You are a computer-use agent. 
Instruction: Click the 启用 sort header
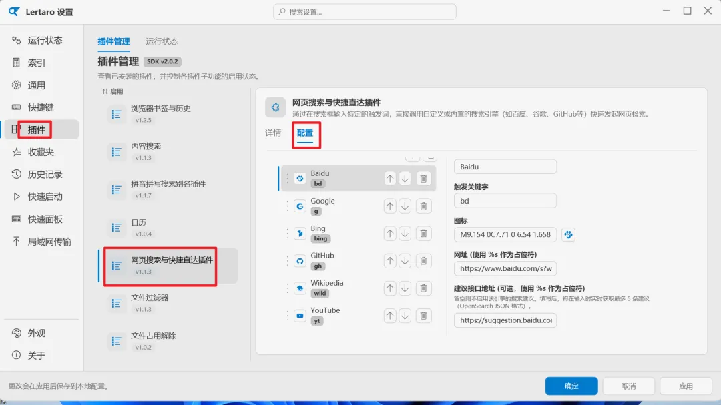tap(113, 91)
